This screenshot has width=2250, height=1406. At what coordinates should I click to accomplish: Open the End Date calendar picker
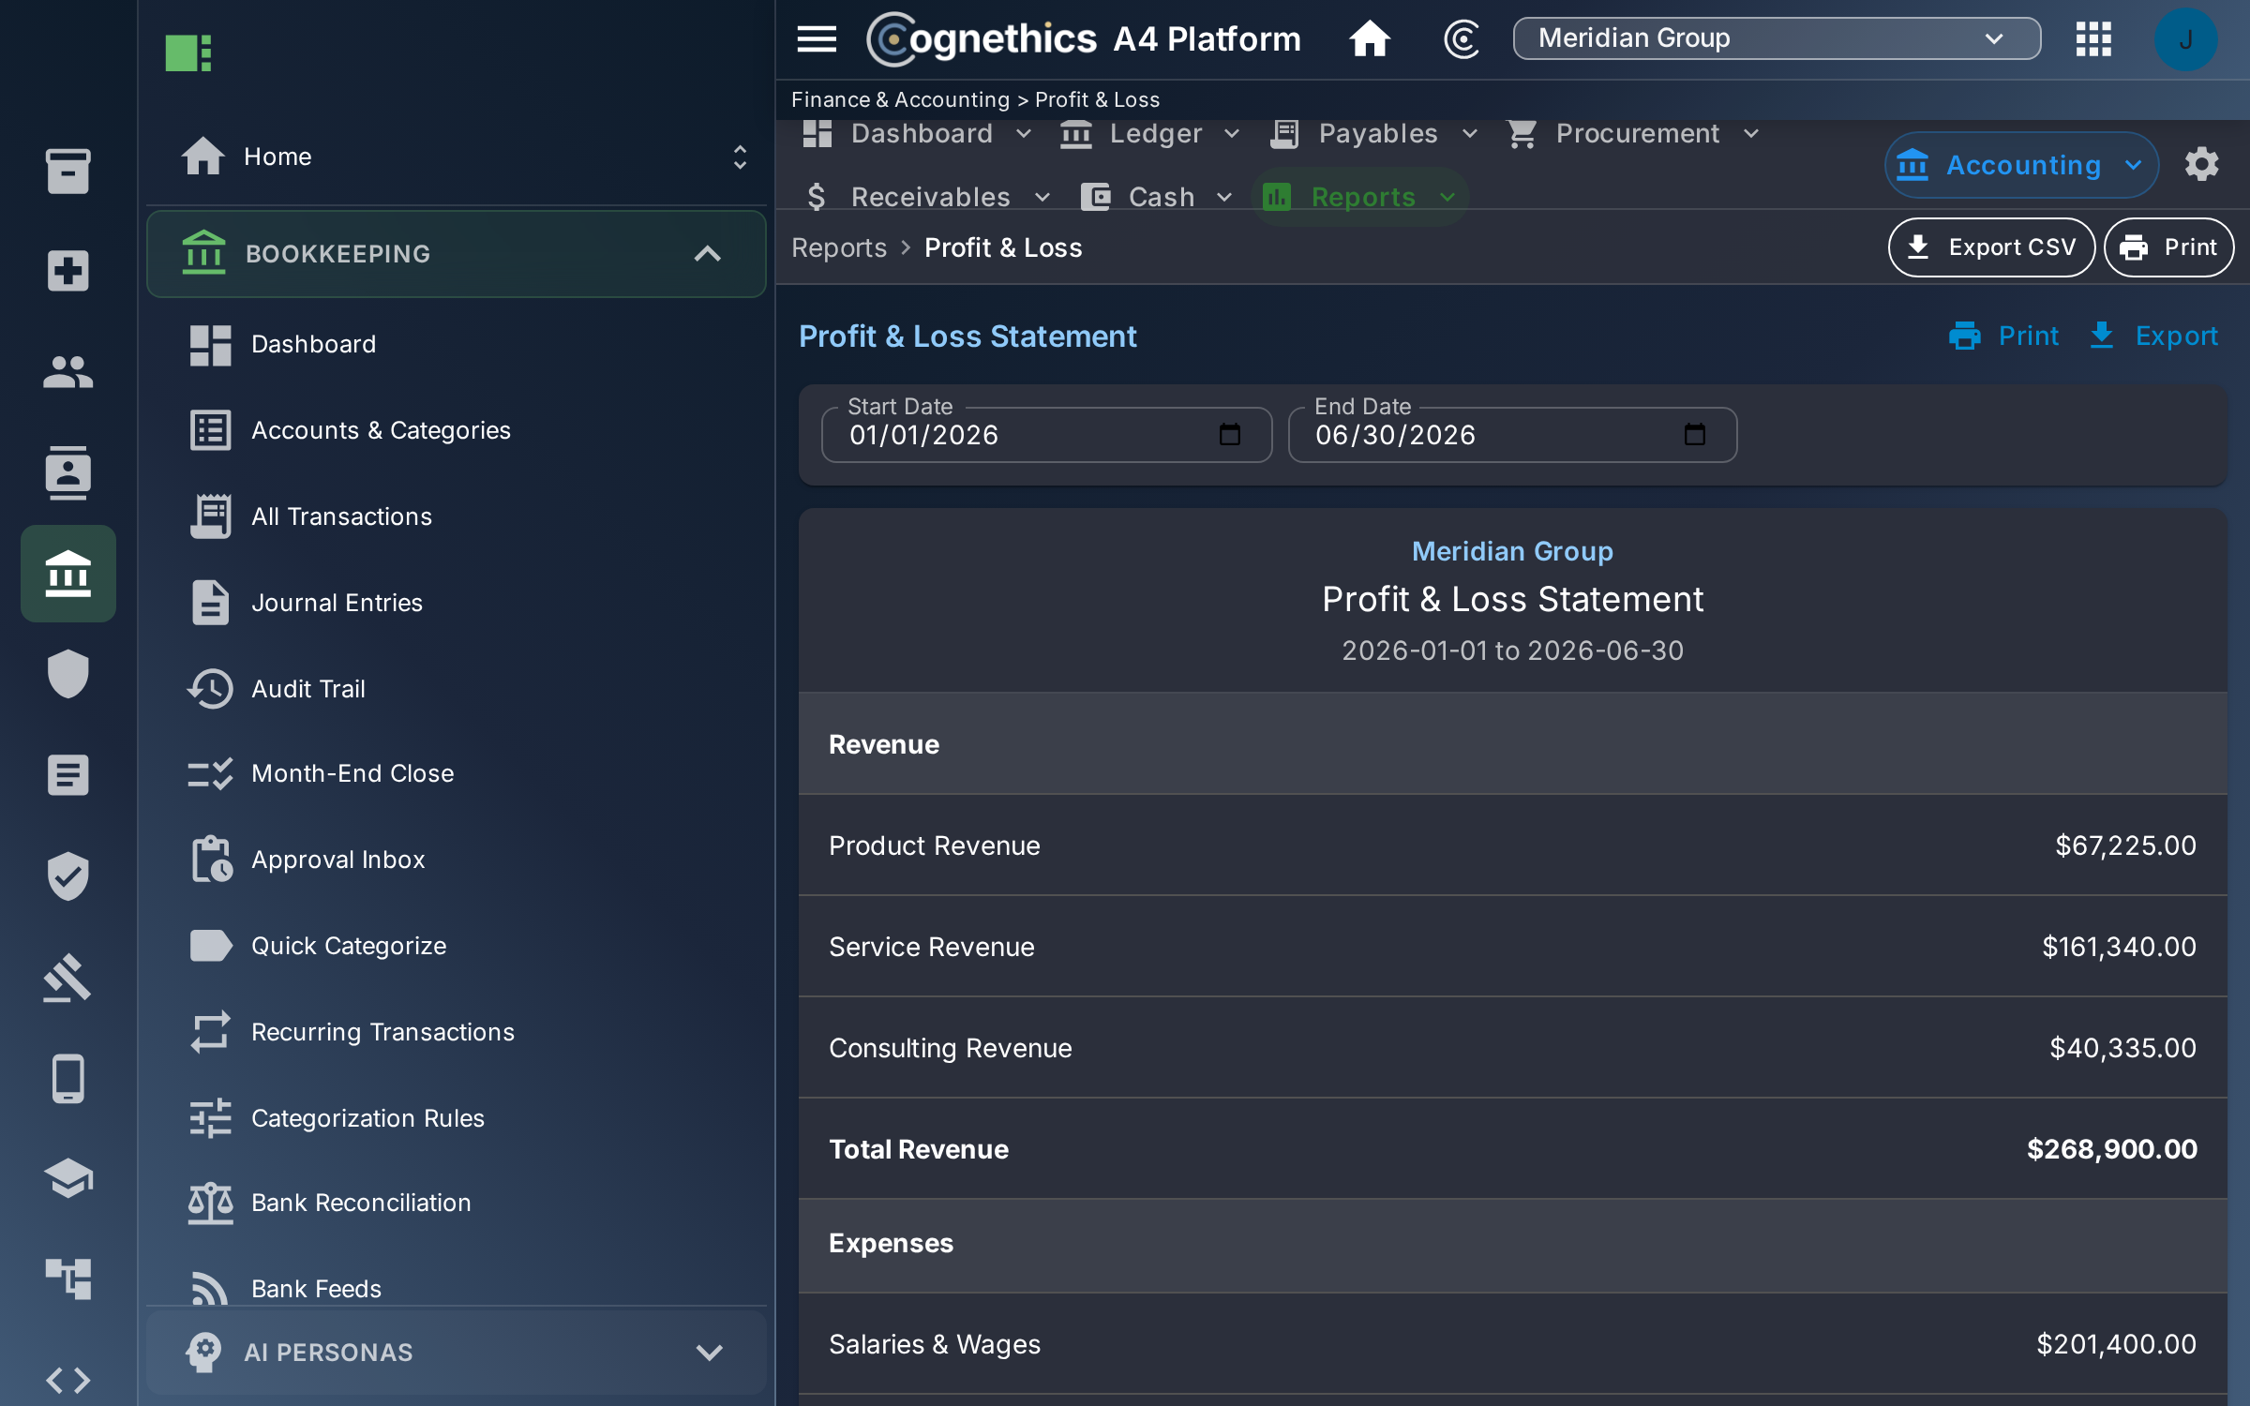click(1694, 434)
